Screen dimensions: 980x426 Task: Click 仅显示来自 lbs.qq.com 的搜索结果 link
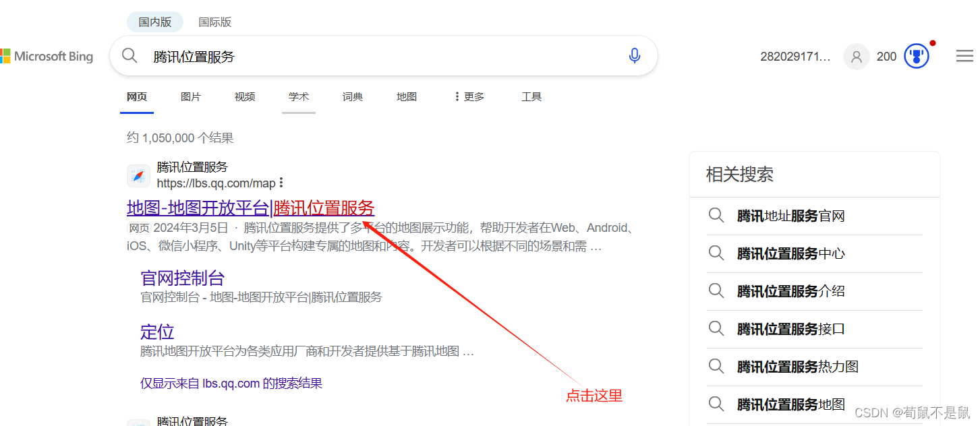pos(231,384)
